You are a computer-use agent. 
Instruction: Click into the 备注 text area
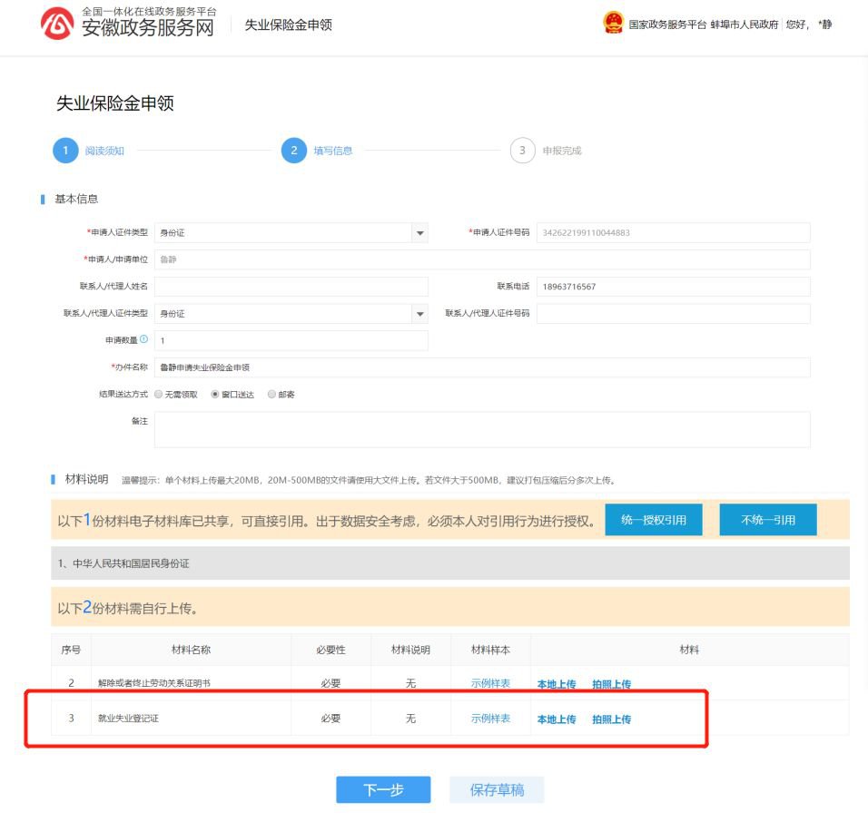click(x=482, y=429)
